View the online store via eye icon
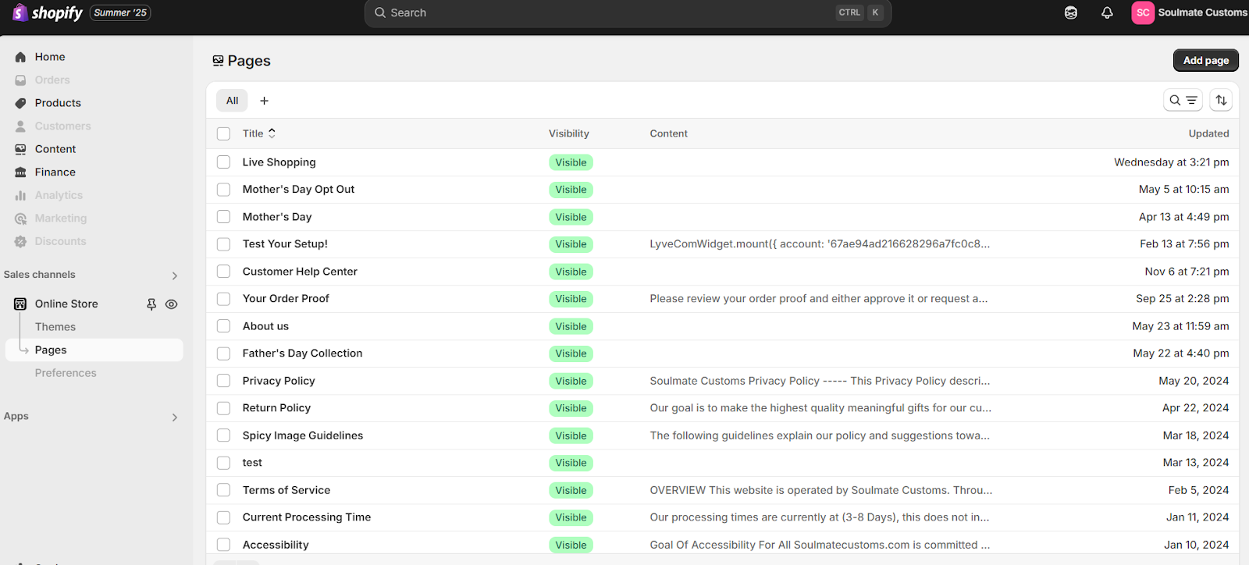This screenshot has width=1249, height=565. click(x=172, y=304)
